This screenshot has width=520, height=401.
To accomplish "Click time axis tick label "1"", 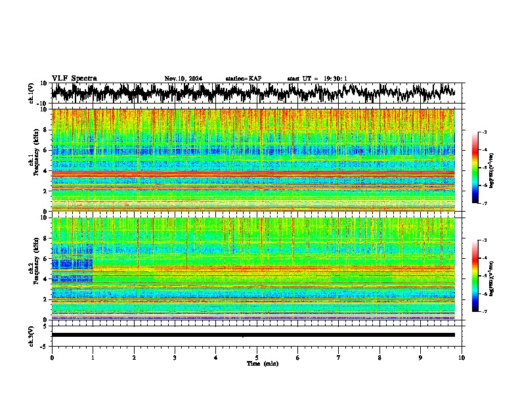I will [93, 358].
